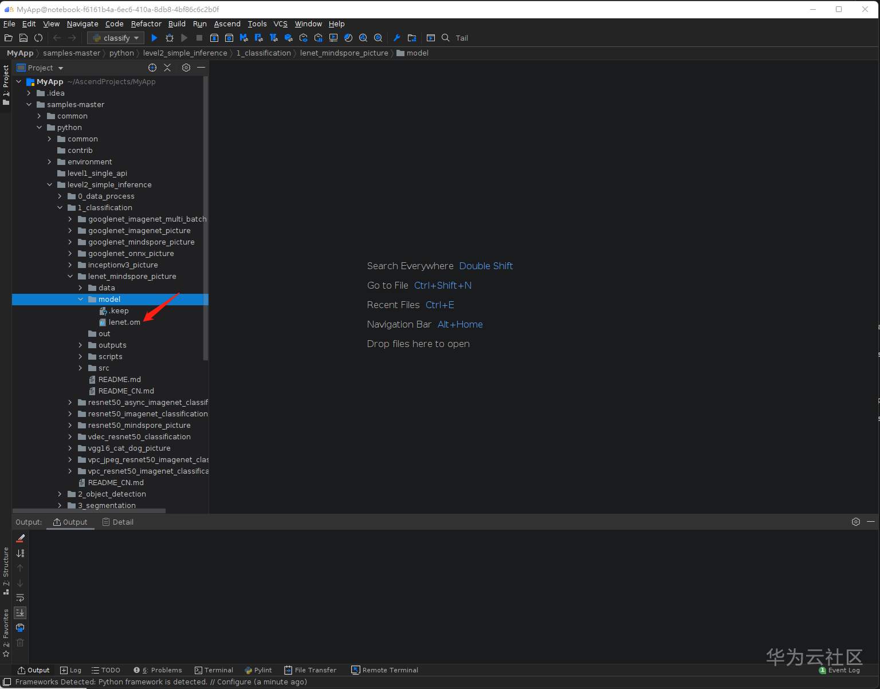Screen dimensions: 880x689
Task: Click the blue wrench settings icon
Action: tap(396, 38)
